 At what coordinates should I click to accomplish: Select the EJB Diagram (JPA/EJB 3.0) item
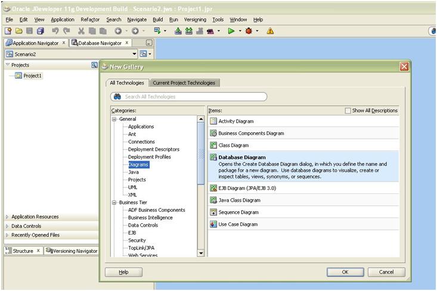[x=303, y=188]
